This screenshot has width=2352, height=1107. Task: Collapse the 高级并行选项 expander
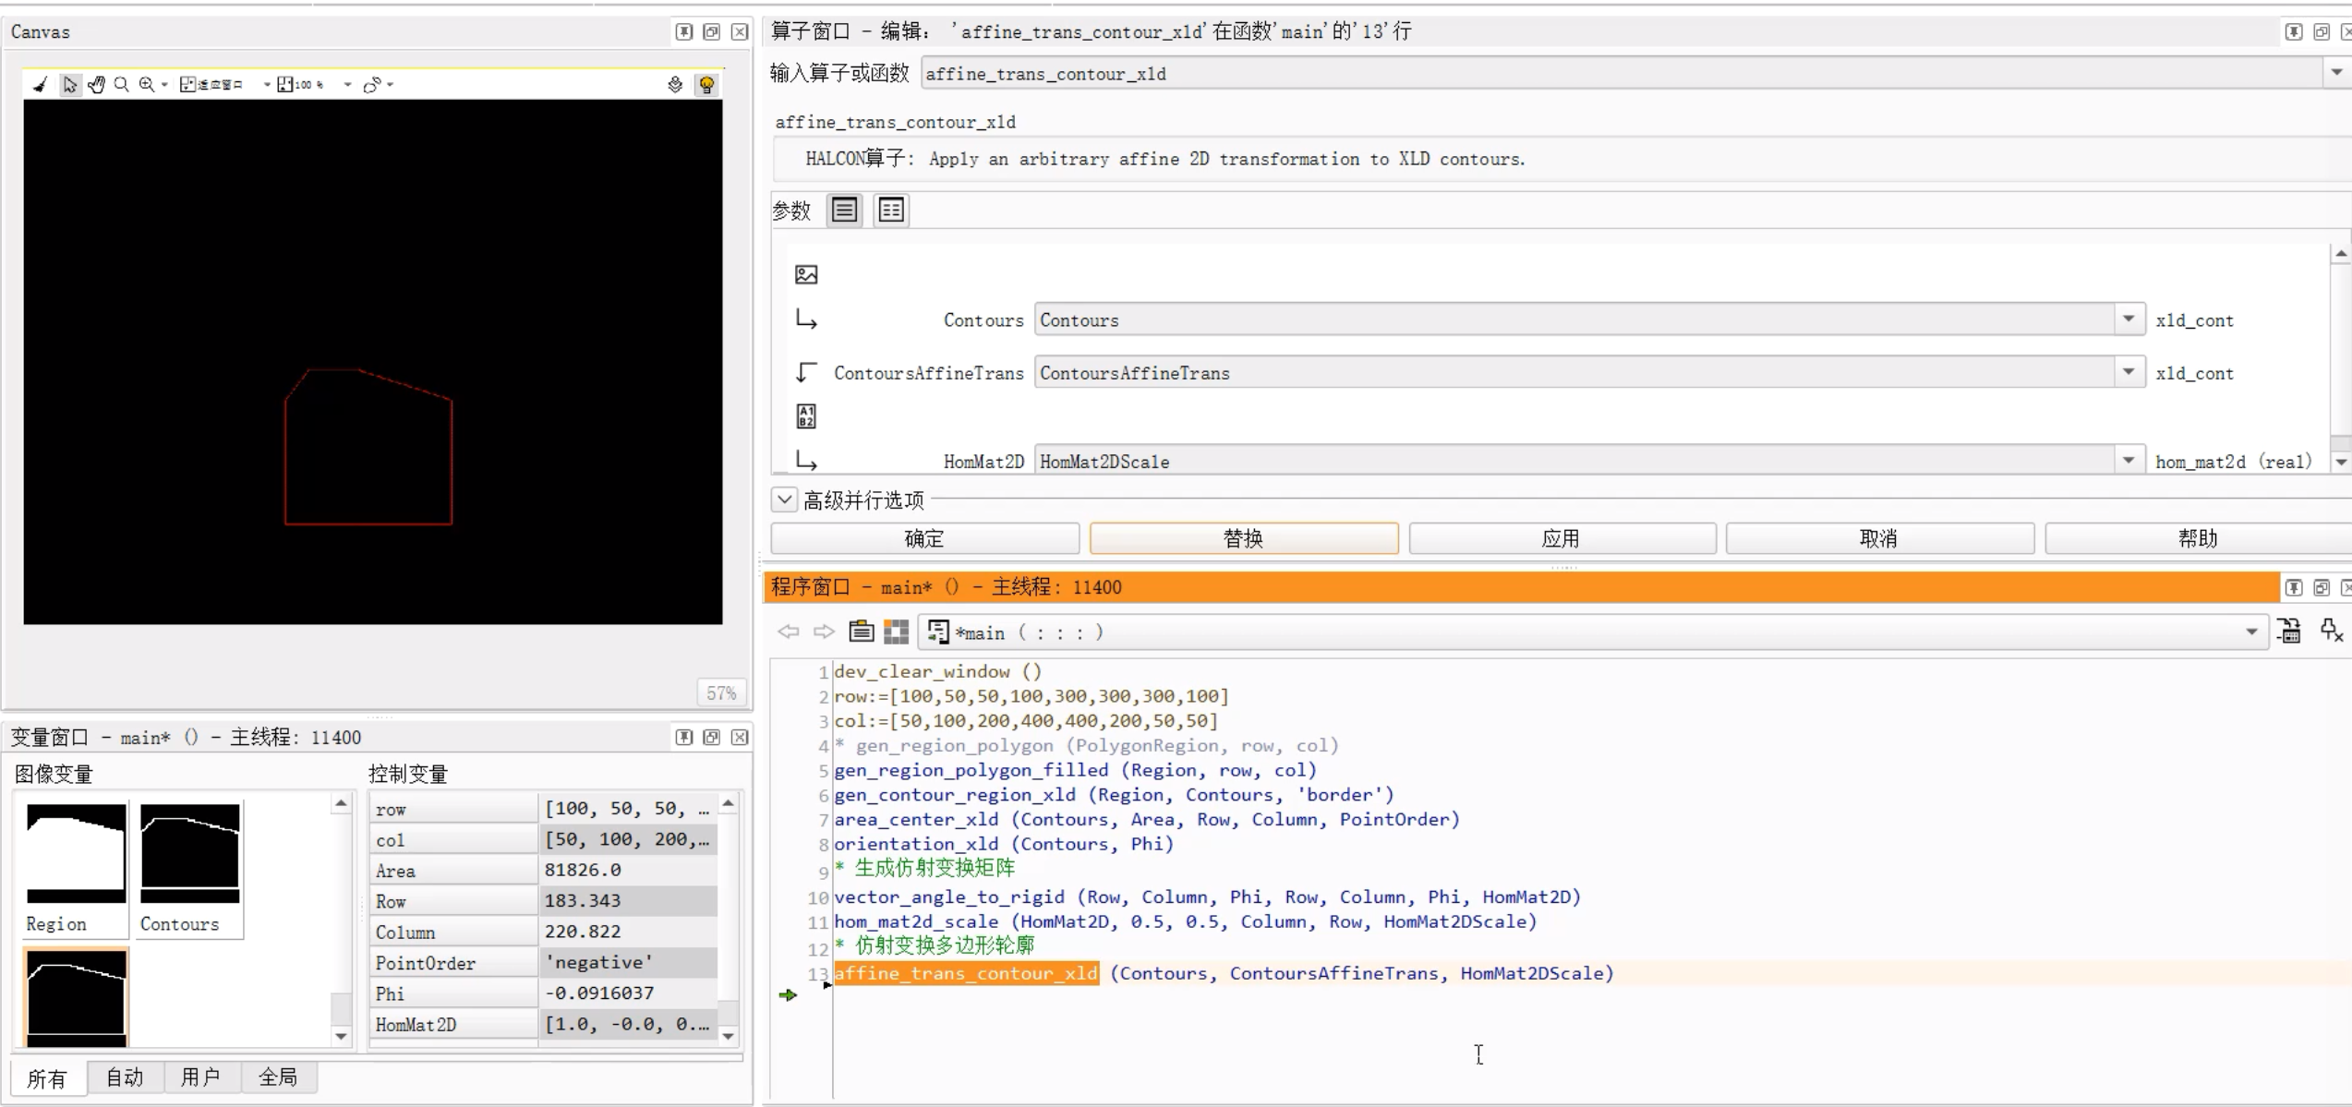784,499
